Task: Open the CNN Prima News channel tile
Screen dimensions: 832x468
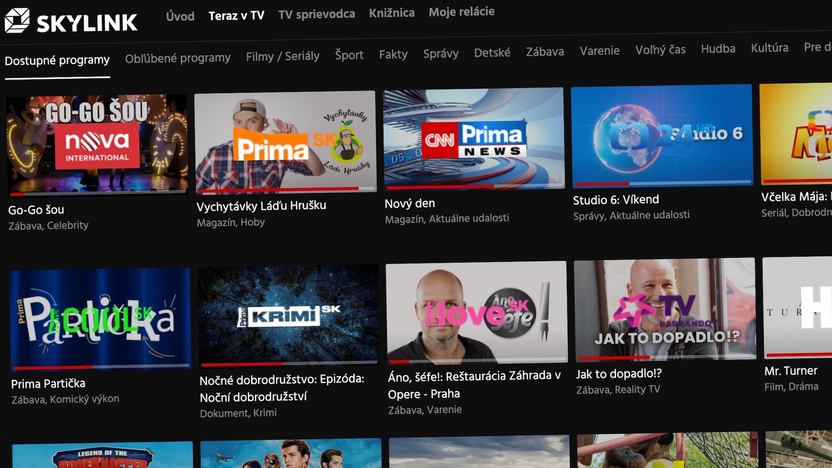Action: pyautogui.click(x=474, y=139)
